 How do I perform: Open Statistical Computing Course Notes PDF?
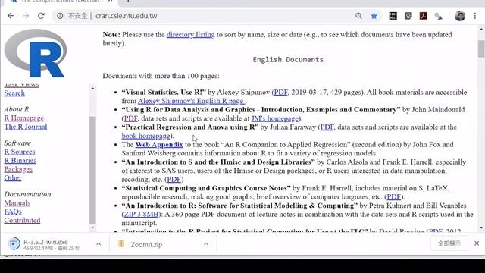tap(394, 196)
